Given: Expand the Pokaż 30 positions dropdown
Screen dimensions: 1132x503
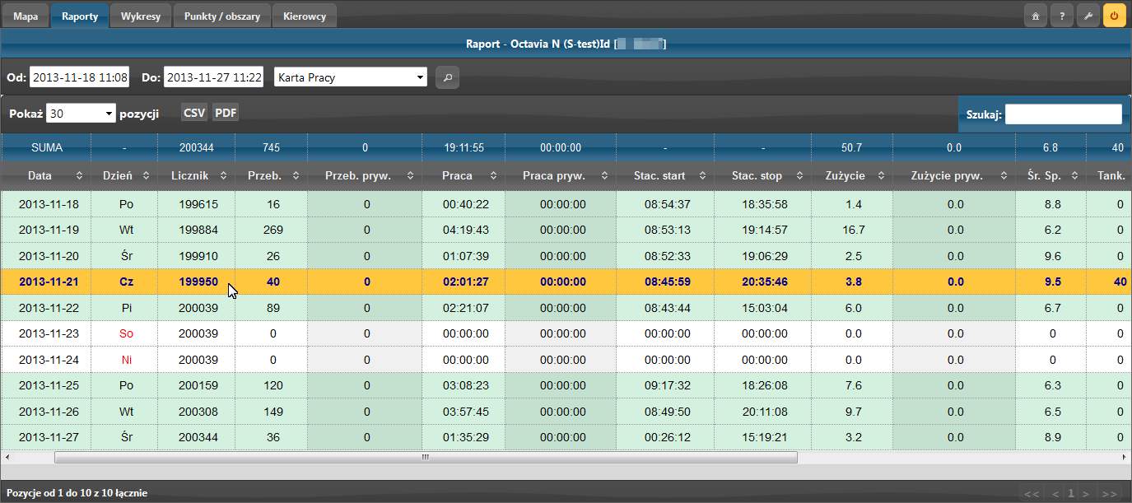Looking at the screenshot, I should pyautogui.click(x=81, y=114).
